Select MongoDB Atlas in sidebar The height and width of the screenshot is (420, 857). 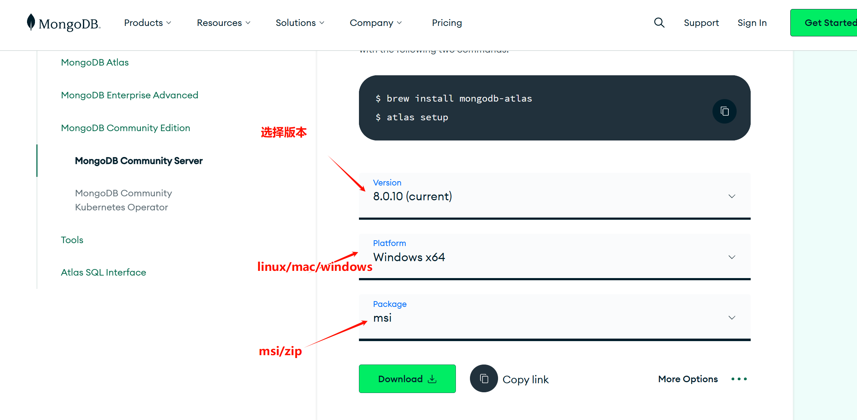tap(95, 62)
